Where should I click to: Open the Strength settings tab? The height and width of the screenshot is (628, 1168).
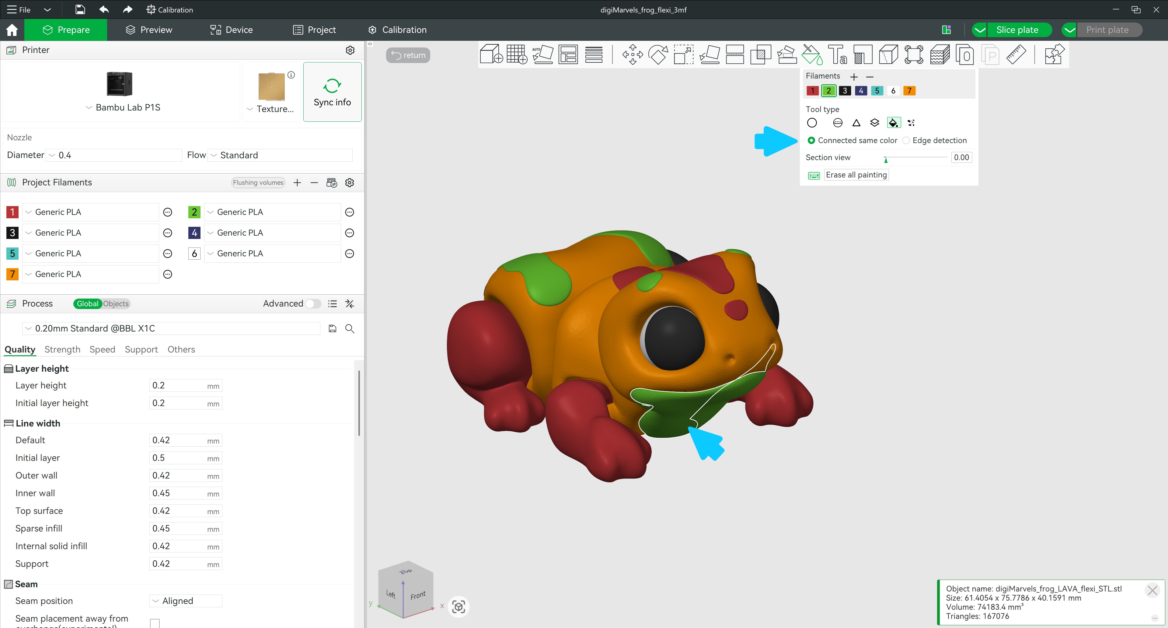tap(62, 349)
